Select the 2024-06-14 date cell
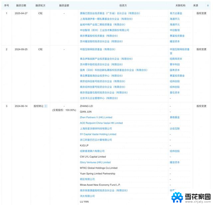 (21, 106)
